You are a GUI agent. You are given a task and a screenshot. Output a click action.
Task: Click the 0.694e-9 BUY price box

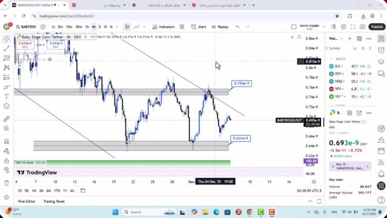click(56, 45)
